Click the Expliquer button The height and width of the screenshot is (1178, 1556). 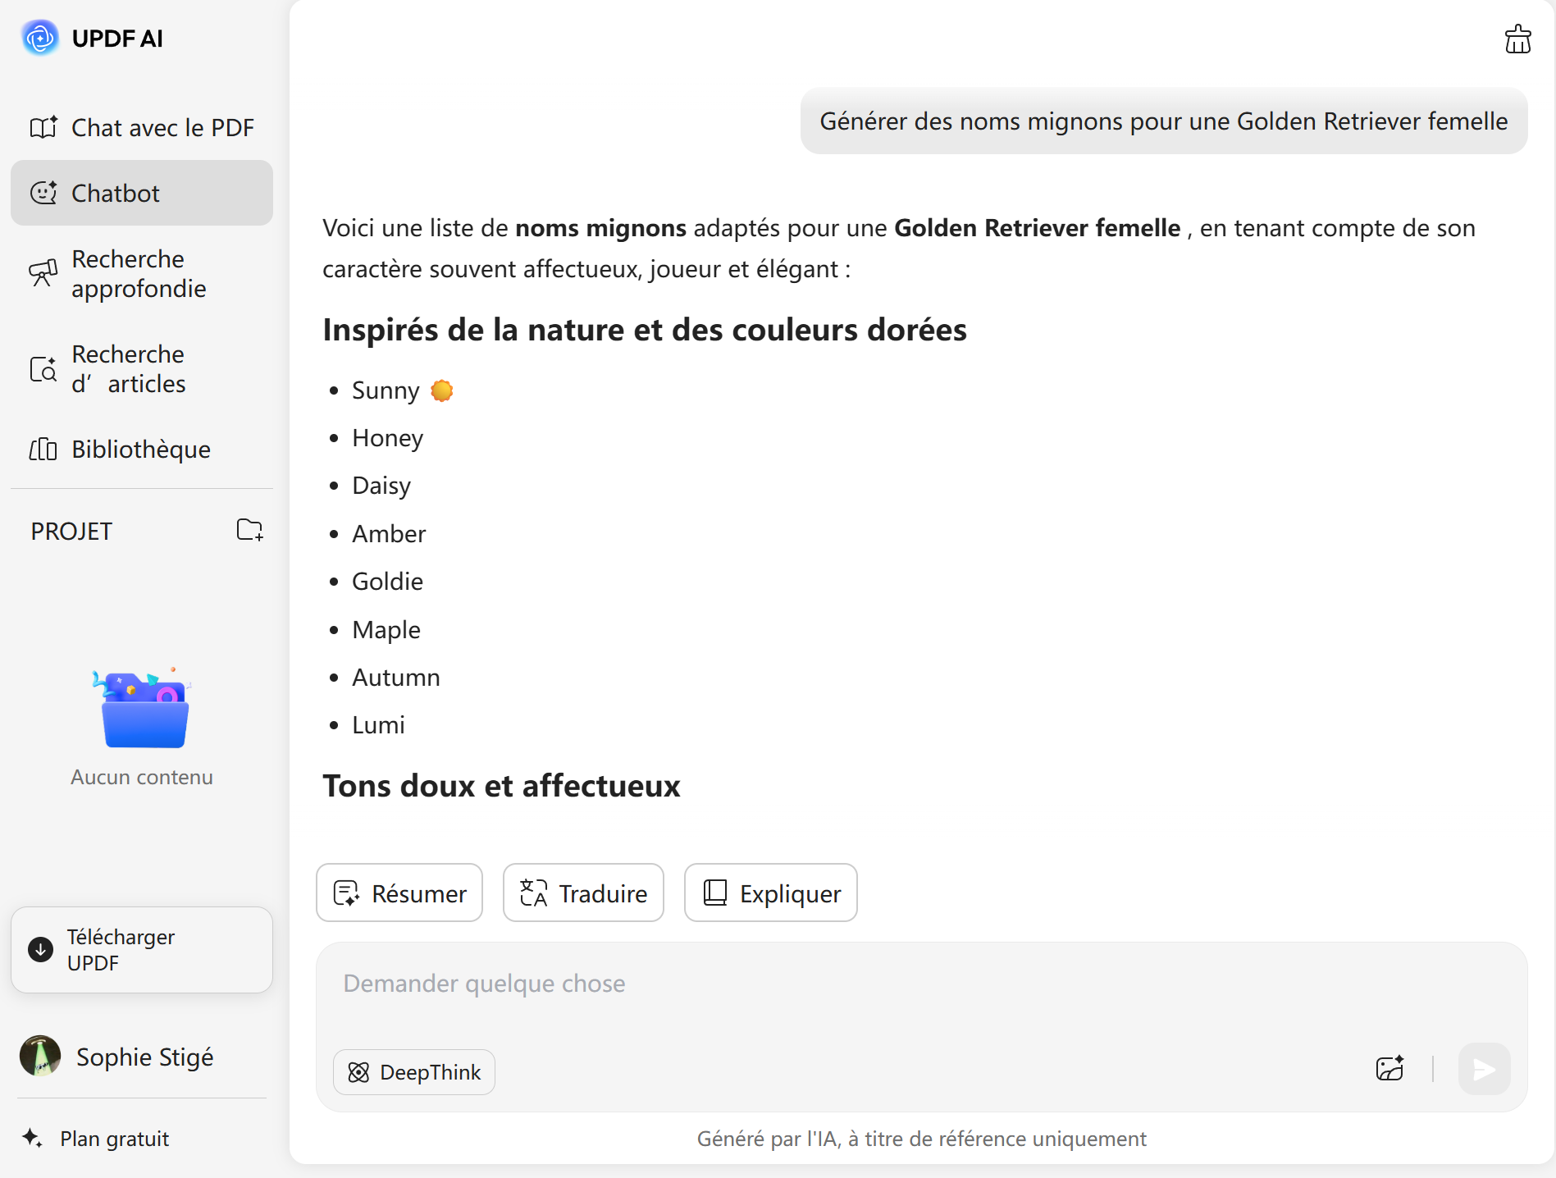pyautogui.click(x=771, y=893)
